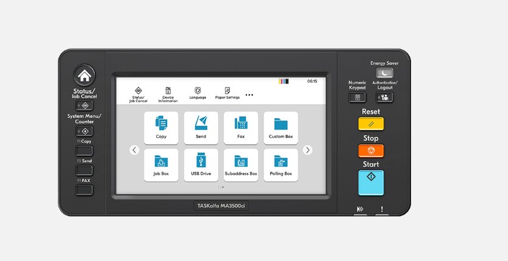Open the Job Box tile

pos(161,165)
